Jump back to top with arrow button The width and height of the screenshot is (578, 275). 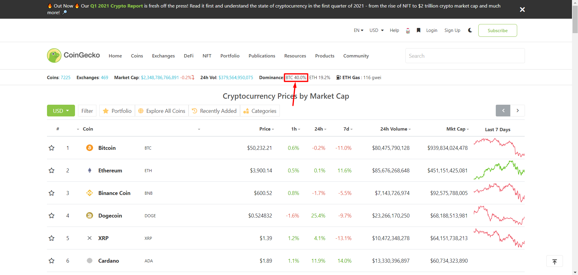click(x=555, y=261)
